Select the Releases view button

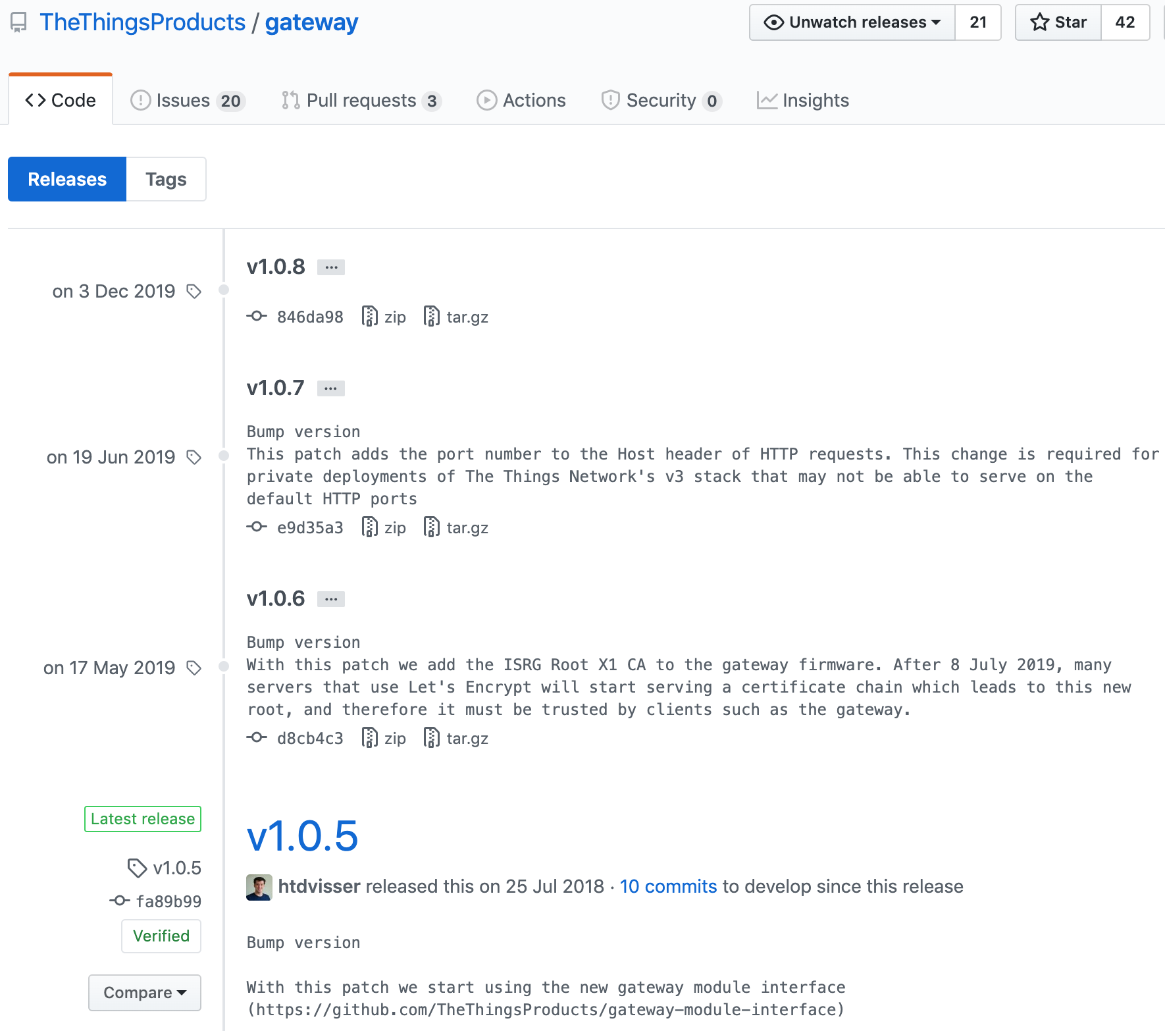tap(67, 179)
